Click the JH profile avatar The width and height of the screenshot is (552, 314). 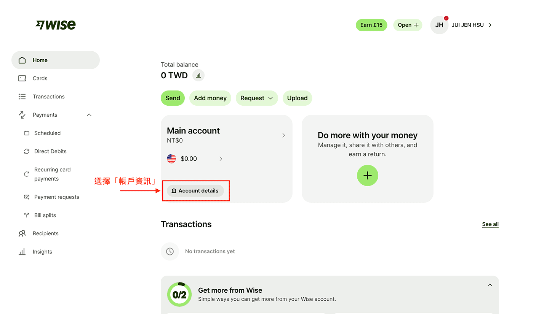coord(439,25)
